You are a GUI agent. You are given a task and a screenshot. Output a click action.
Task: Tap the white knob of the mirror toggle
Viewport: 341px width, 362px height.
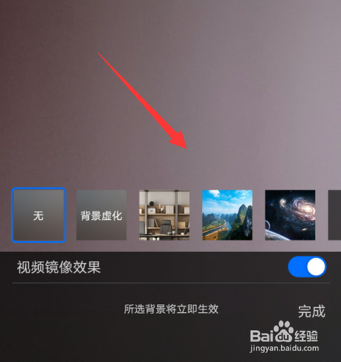(316, 266)
